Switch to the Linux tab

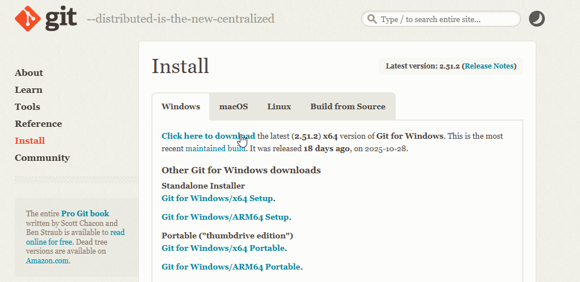coord(279,106)
